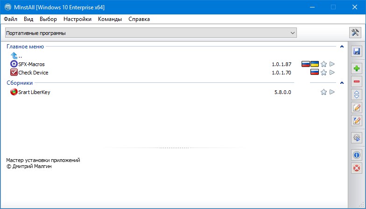Collapse the Сборники section
This screenshot has width=366, height=209.
pyautogui.click(x=342, y=83)
